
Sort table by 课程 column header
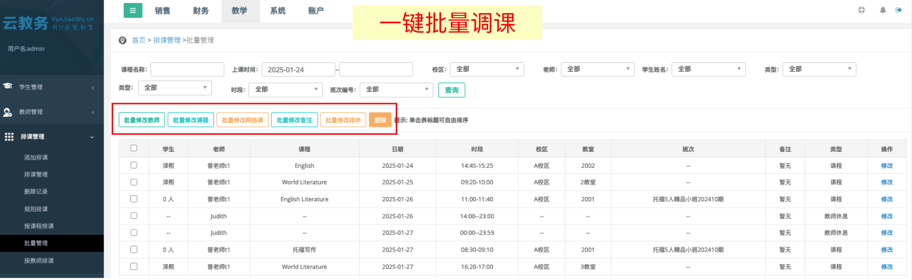304,149
